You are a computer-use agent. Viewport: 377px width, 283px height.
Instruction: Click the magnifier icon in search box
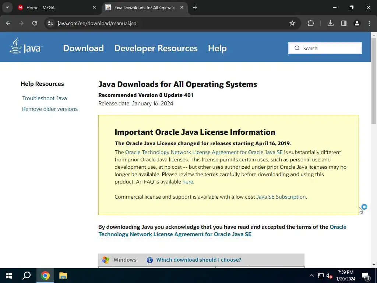coord(297,48)
